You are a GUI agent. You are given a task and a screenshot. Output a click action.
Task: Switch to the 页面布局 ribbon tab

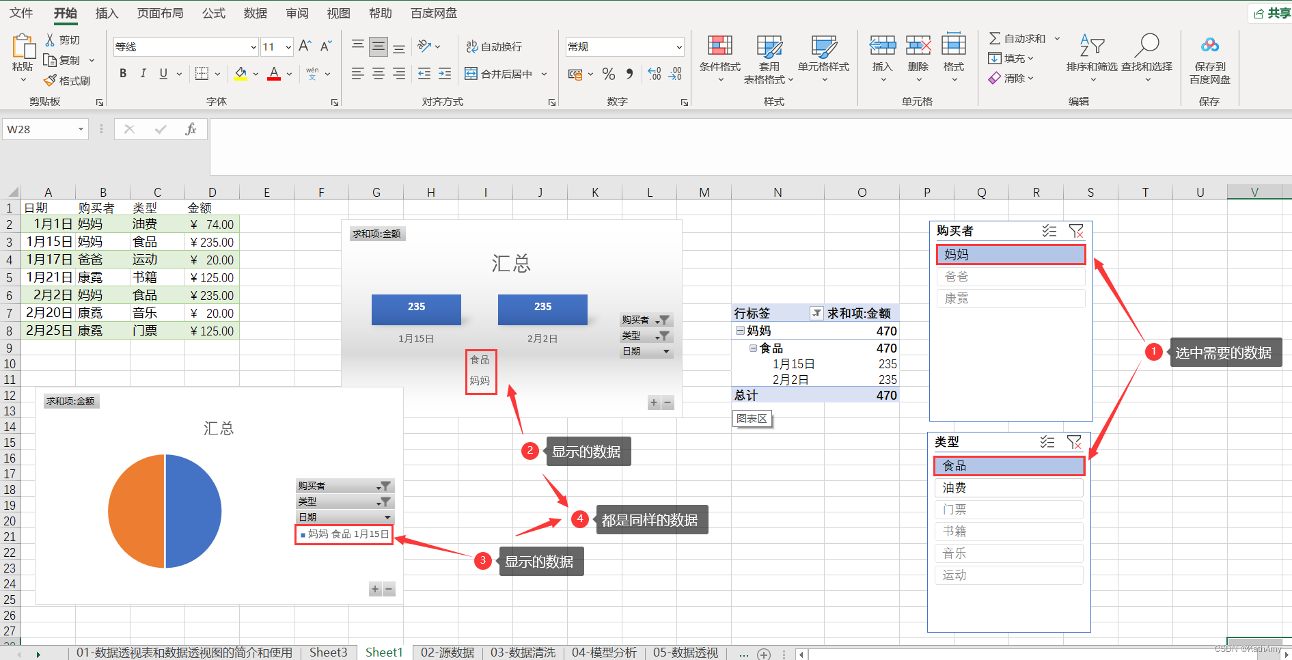pos(160,13)
